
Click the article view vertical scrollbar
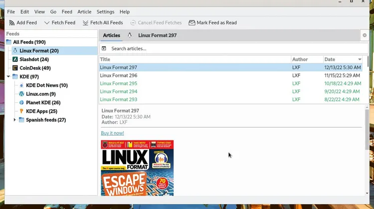coord(367,130)
